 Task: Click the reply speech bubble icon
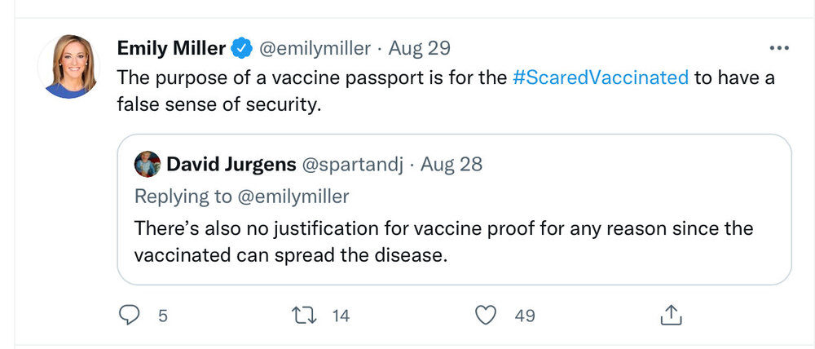(130, 315)
